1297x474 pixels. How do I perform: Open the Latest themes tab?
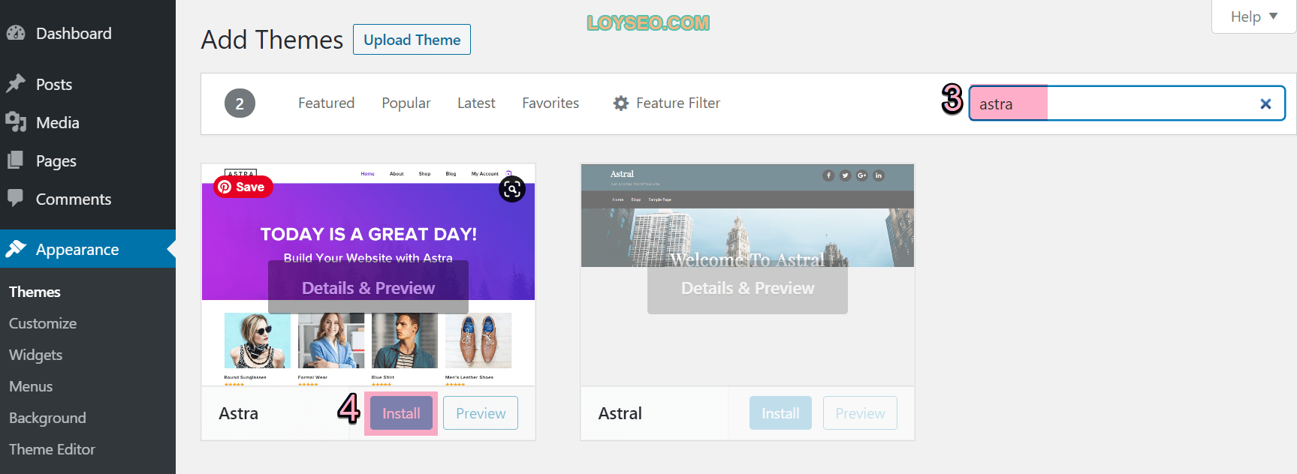click(476, 103)
